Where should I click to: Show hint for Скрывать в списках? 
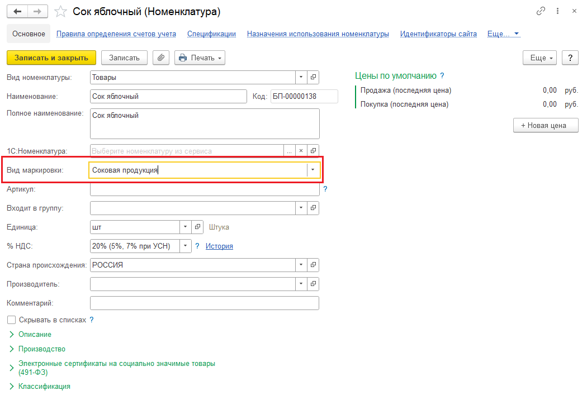point(91,320)
